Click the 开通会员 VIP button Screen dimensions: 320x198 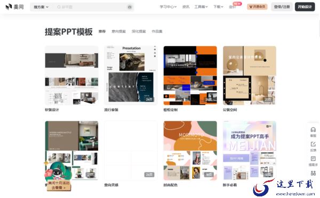click(257, 7)
